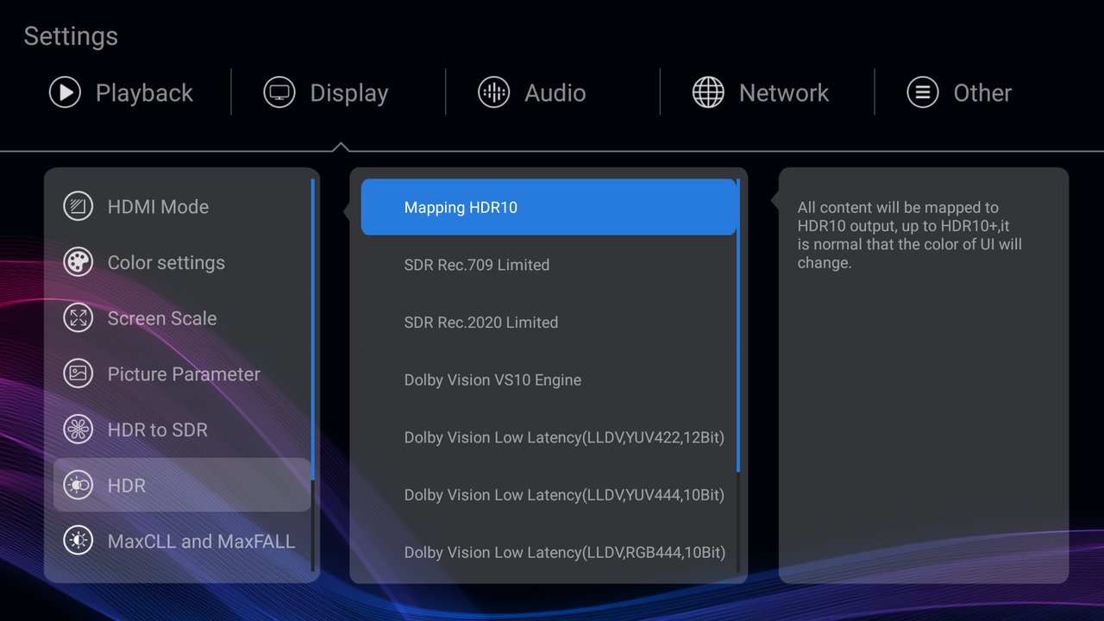This screenshot has width=1104, height=621.
Task: Go to the Network tab
Action: pyautogui.click(x=761, y=92)
